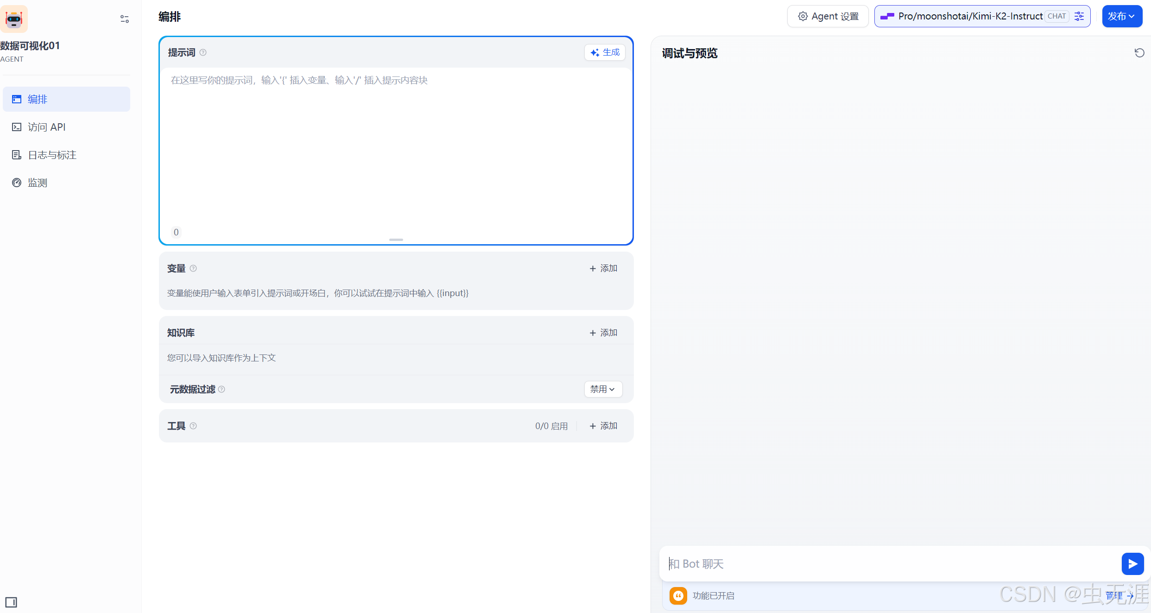Click orange feature-enabled icon below chat
The height and width of the screenshot is (613, 1151).
click(678, 595)
